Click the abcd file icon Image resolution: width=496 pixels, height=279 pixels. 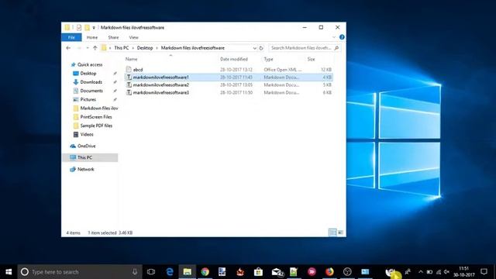pos(129,69)
